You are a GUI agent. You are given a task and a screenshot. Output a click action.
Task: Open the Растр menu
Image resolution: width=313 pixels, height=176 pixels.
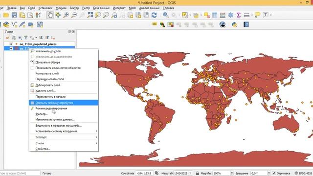(x=86, y=8)
